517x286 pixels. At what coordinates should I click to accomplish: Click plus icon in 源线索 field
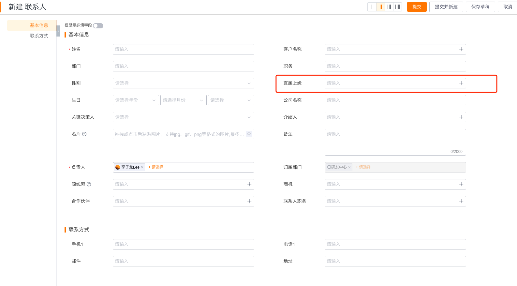[249, 184]
